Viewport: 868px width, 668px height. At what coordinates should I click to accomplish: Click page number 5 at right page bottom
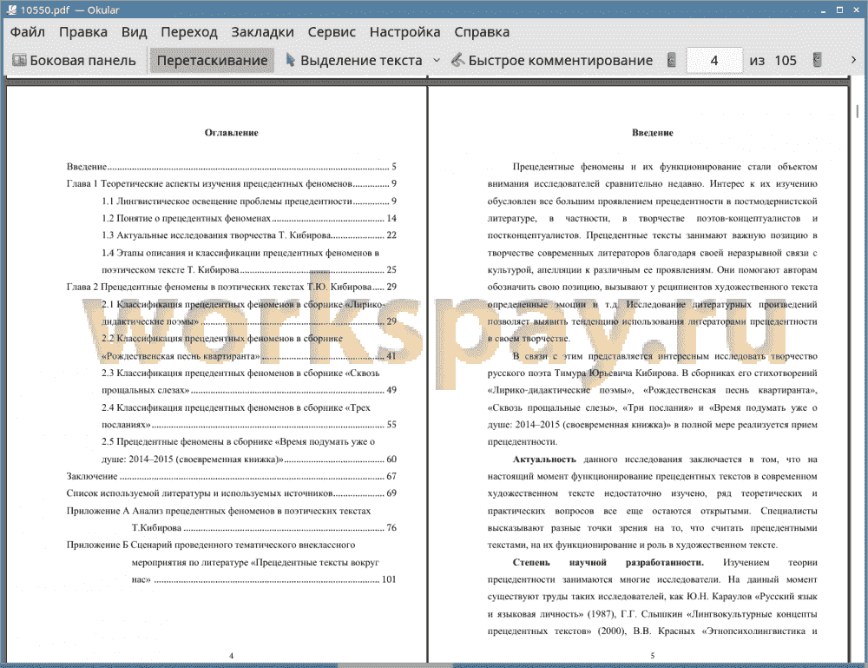point(653,655)
